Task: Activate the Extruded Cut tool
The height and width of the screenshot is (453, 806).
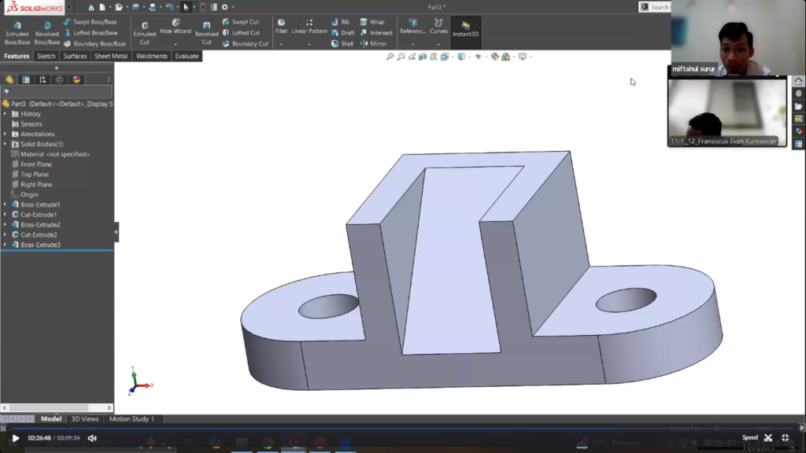Action: 144,32
